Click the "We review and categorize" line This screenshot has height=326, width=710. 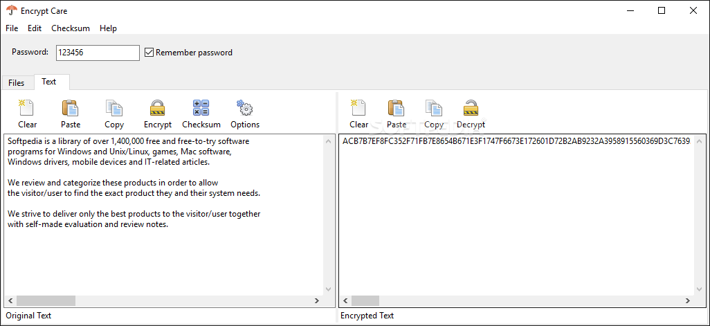(113, 183)
